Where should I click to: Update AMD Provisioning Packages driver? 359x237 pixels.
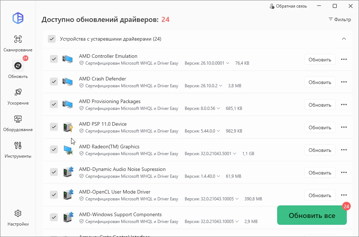(x=320, y=105)
